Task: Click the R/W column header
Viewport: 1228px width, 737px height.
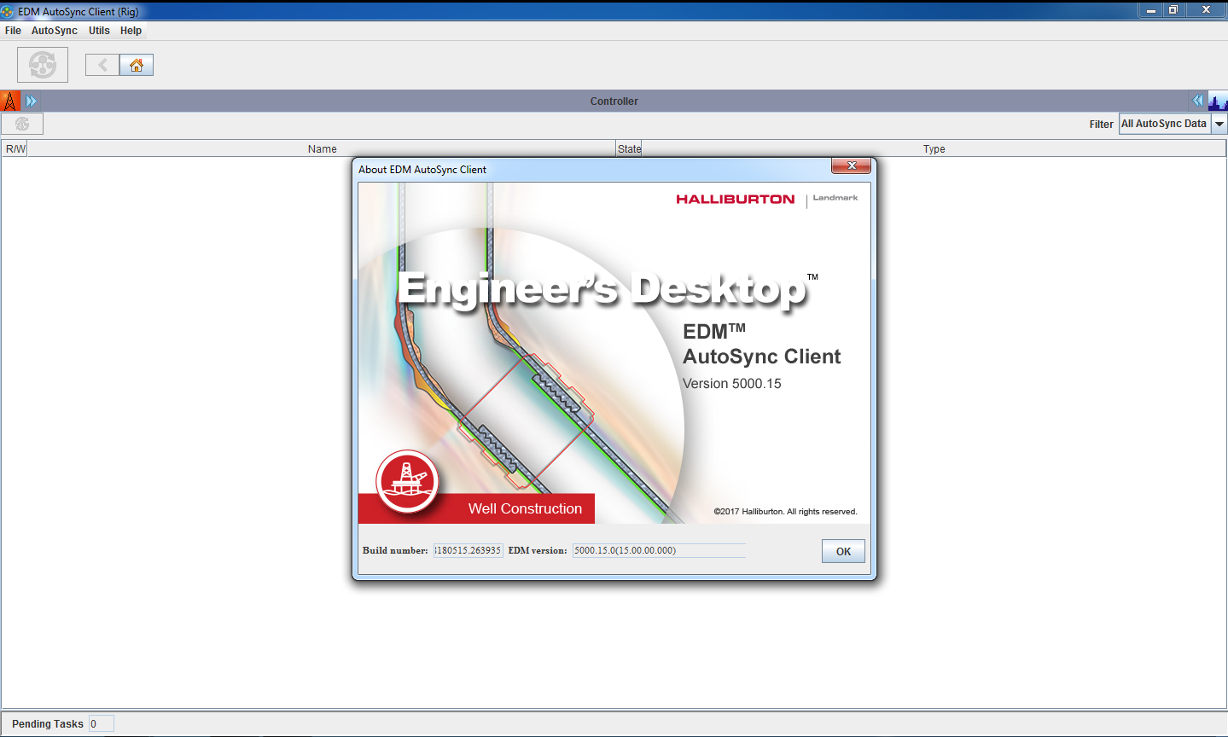Action: [x=15, y=148]
